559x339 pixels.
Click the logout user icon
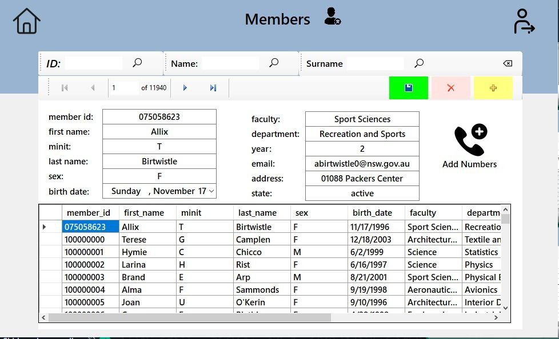click(524, 21)
